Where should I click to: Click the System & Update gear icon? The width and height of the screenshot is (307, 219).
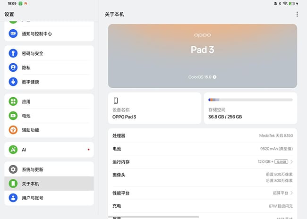point(13,169)
